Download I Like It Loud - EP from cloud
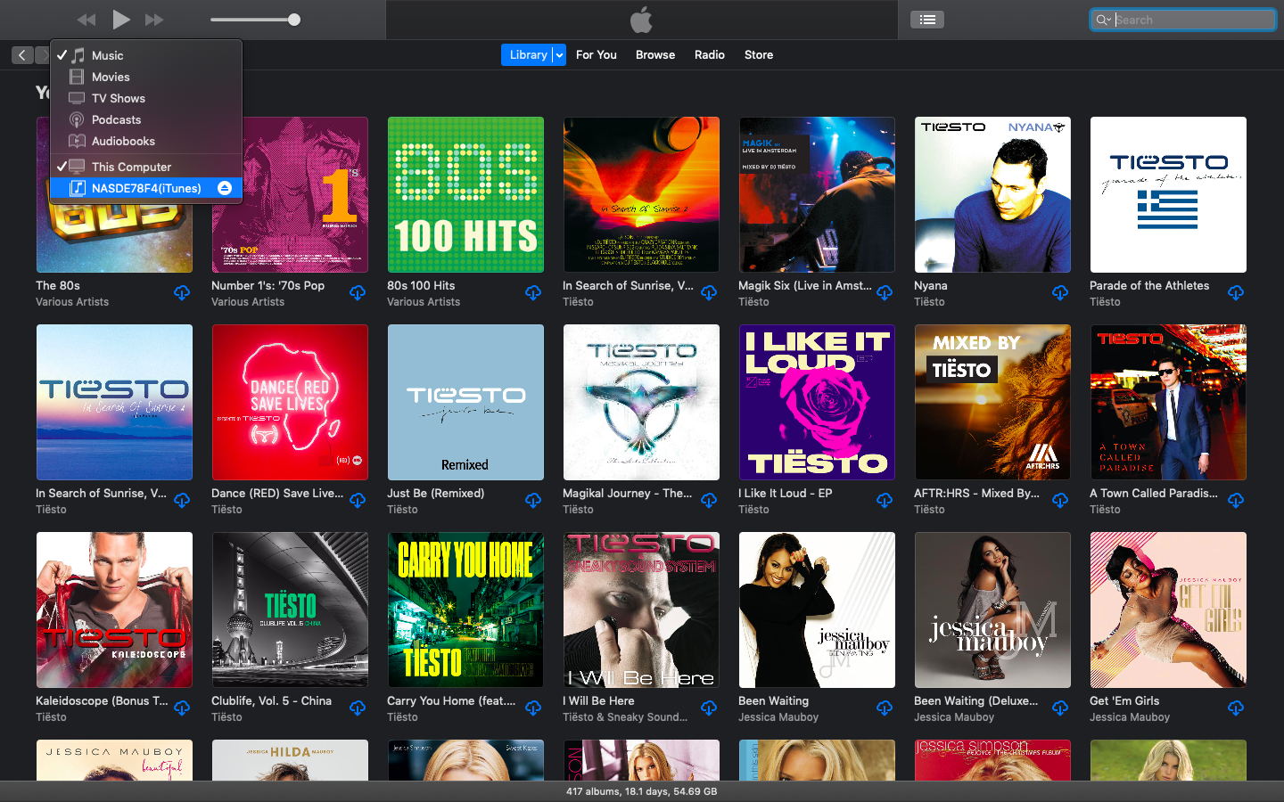Viewport: 1284px width, 802px height. pos(885,500)
